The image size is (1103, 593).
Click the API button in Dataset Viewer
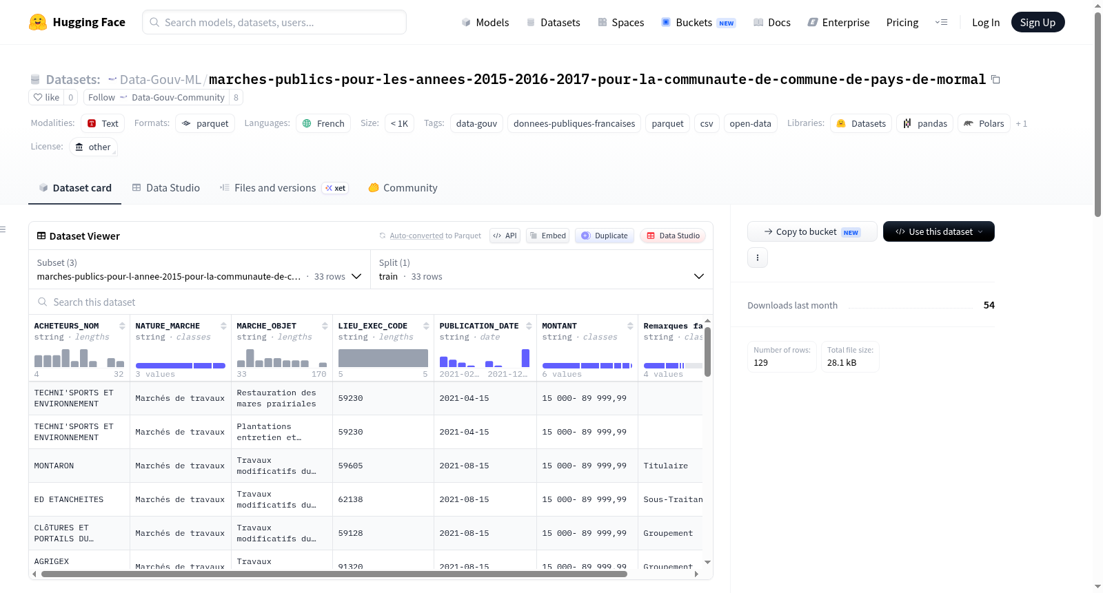[505, 236]
